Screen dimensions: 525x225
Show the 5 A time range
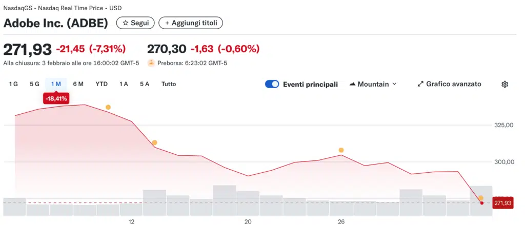tap(145, 84)
